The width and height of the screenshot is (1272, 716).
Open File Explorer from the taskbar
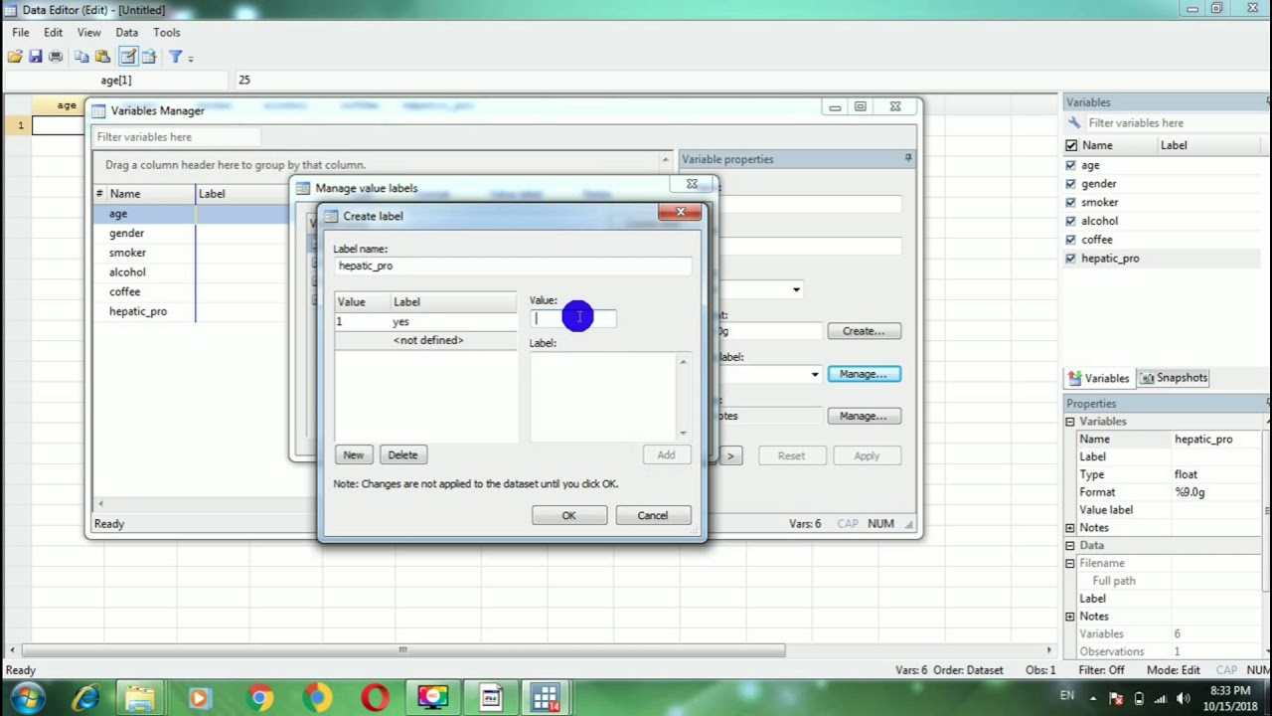point(141,698)
